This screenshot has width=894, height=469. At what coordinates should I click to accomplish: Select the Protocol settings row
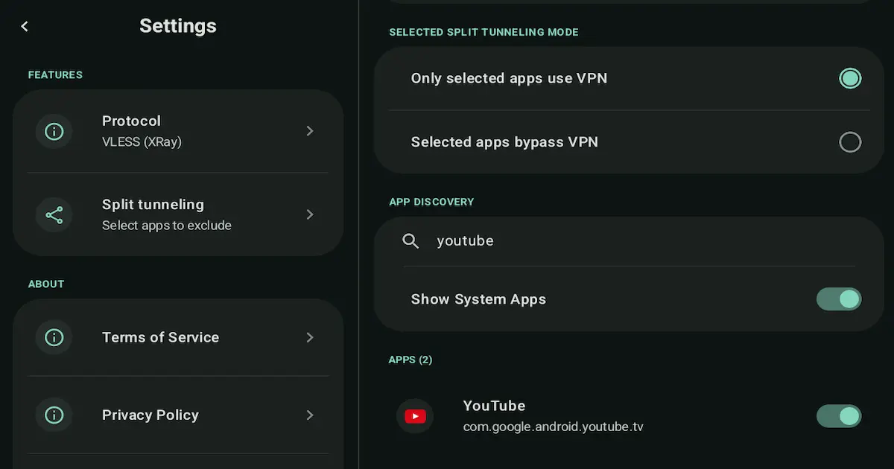[179, 131]
